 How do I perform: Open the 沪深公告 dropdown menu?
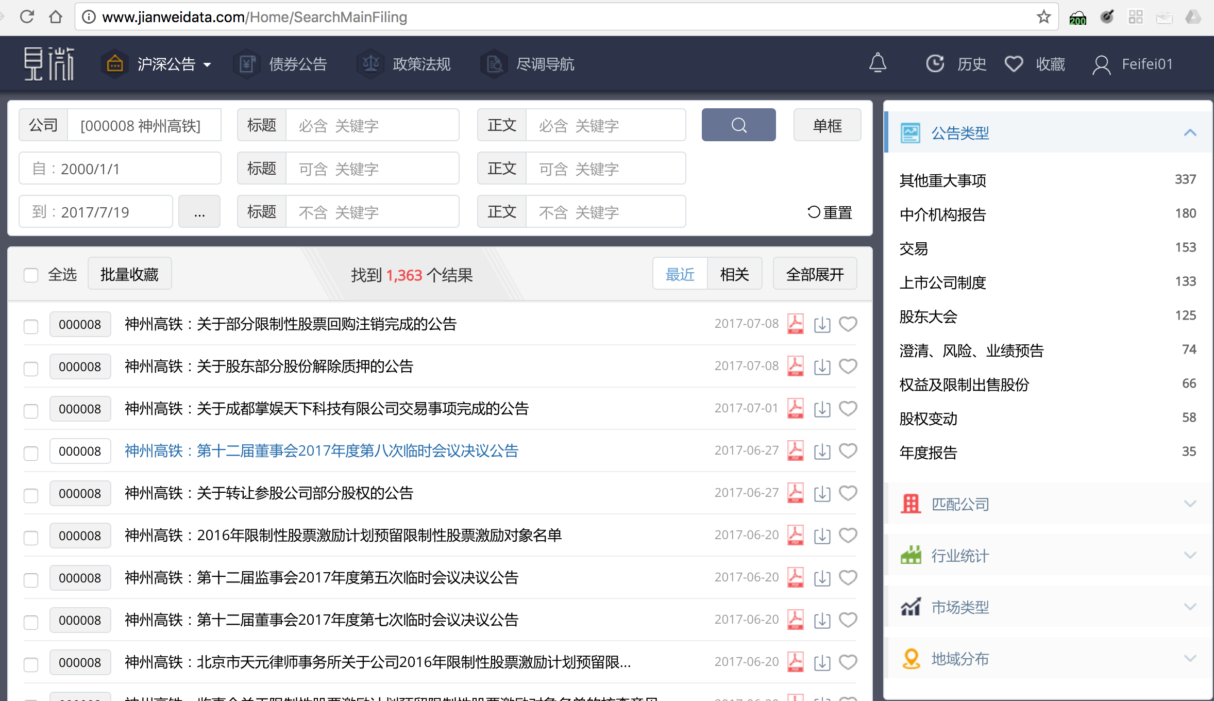158,64
